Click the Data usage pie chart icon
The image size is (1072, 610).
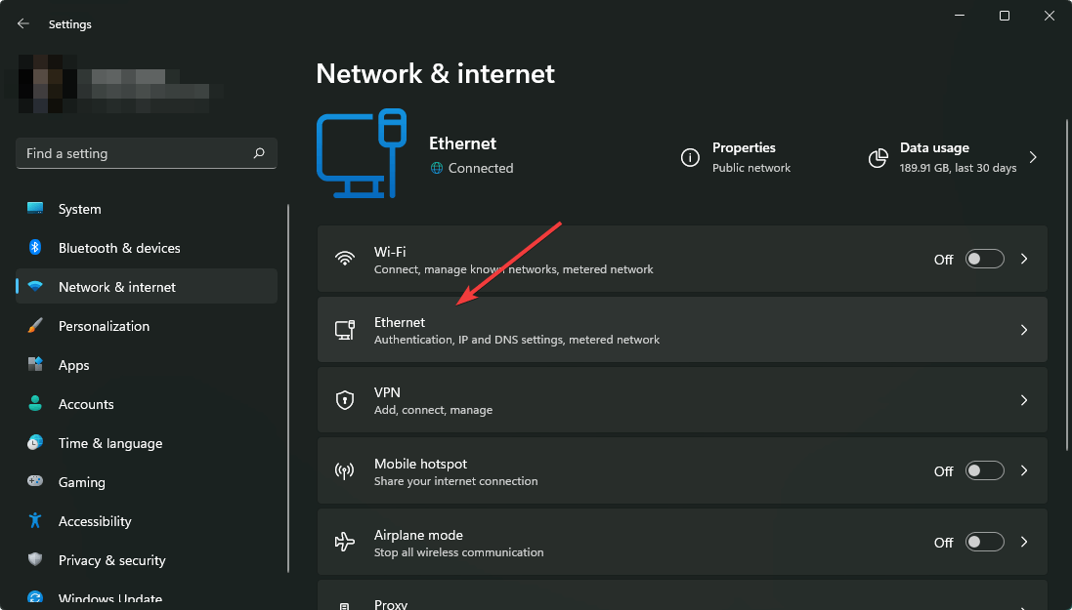coord(877,158)
